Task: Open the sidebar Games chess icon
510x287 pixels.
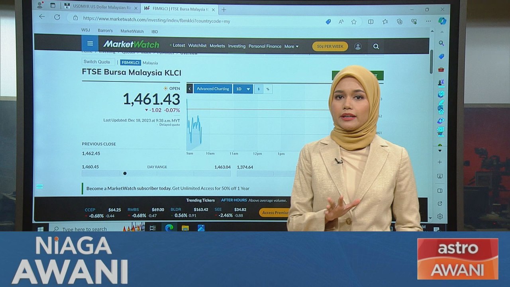Action: pyautogui.click(x=441, y=83)
